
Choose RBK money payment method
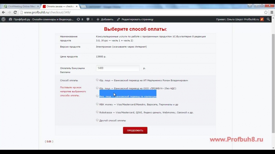tap(97, 104)
